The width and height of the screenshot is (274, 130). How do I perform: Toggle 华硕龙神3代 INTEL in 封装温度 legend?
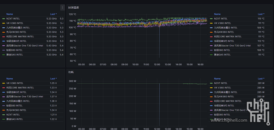pos(224,41)
